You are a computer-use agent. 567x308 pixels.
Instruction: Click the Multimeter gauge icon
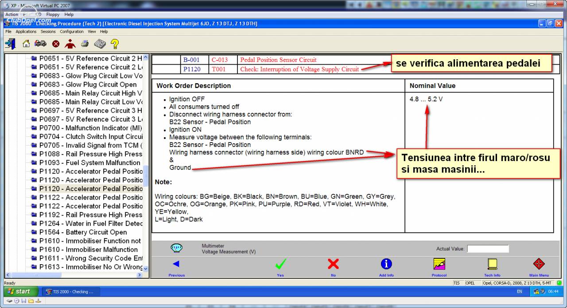pos(176,248)
